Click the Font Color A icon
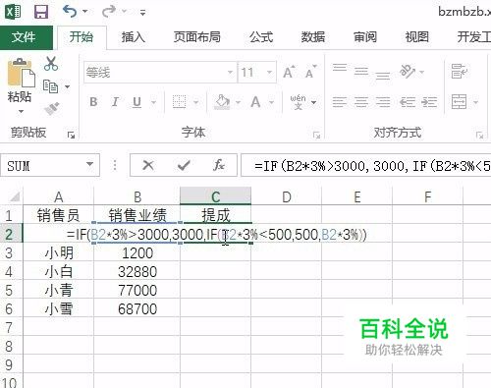 coord(255,102)
